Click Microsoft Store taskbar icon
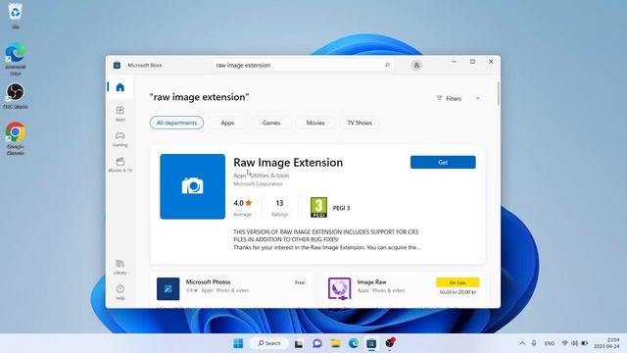627x353 pixels. (371, 343)
